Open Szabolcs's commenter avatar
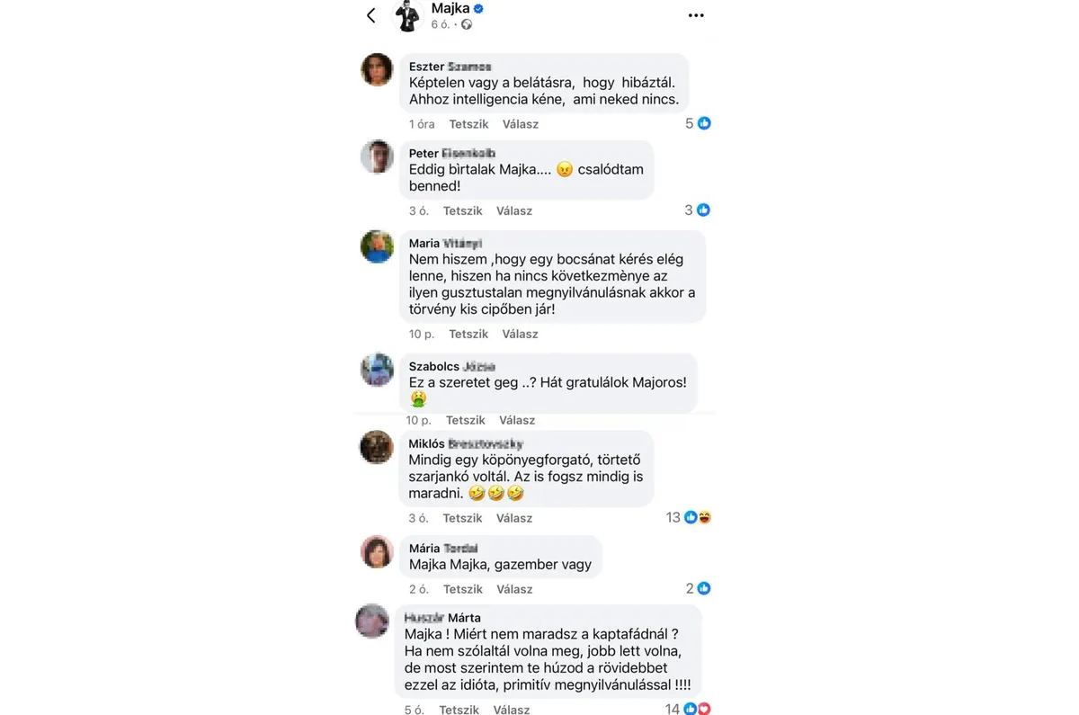 coord(377,369)
